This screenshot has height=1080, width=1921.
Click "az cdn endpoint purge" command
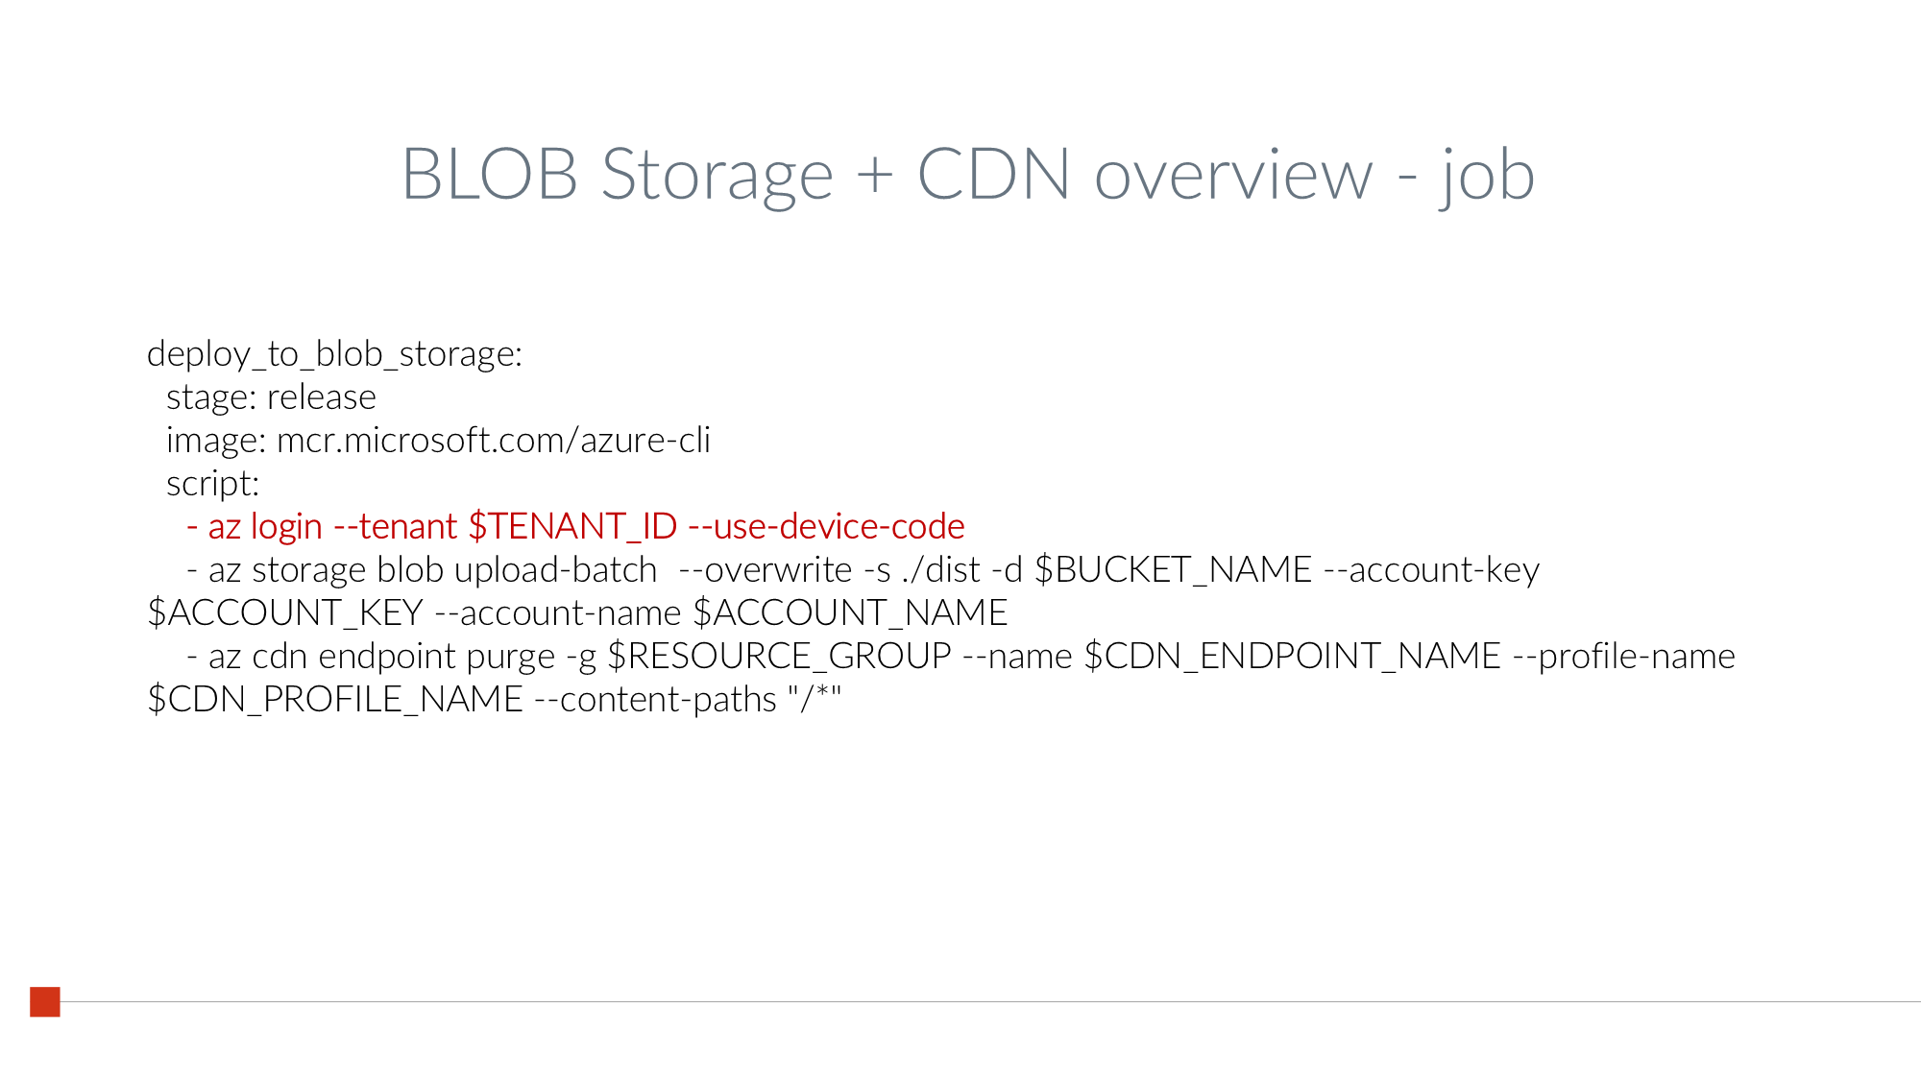click(x=381, y=657)
